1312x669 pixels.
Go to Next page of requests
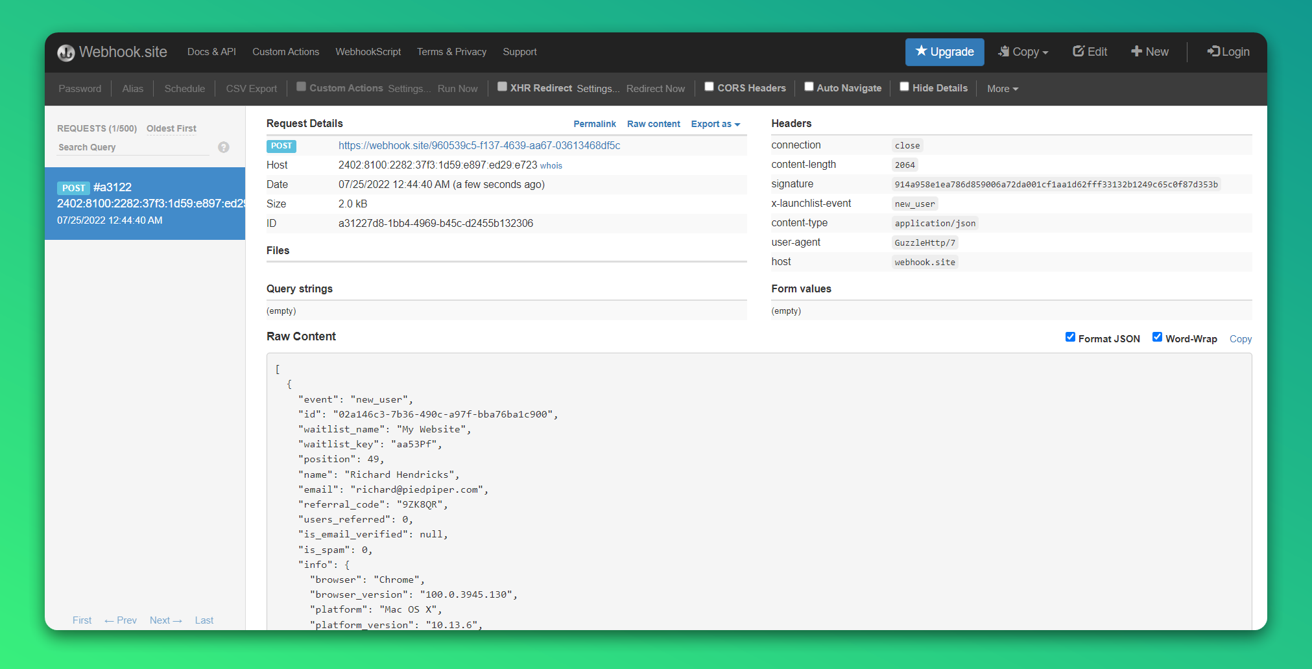(x=166, y=620)
